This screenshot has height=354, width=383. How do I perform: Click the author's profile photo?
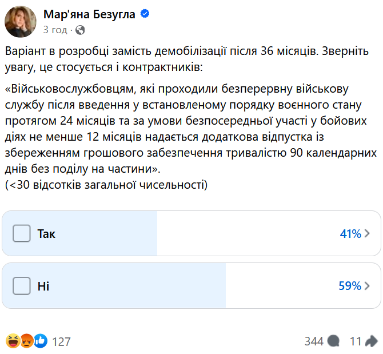[22, 22]
